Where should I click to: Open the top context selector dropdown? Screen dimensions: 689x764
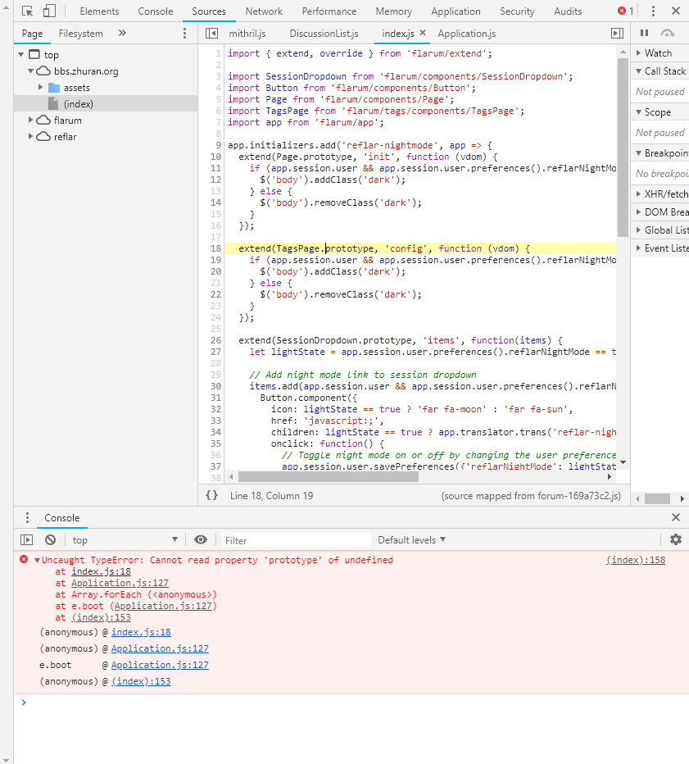(125, 539)
